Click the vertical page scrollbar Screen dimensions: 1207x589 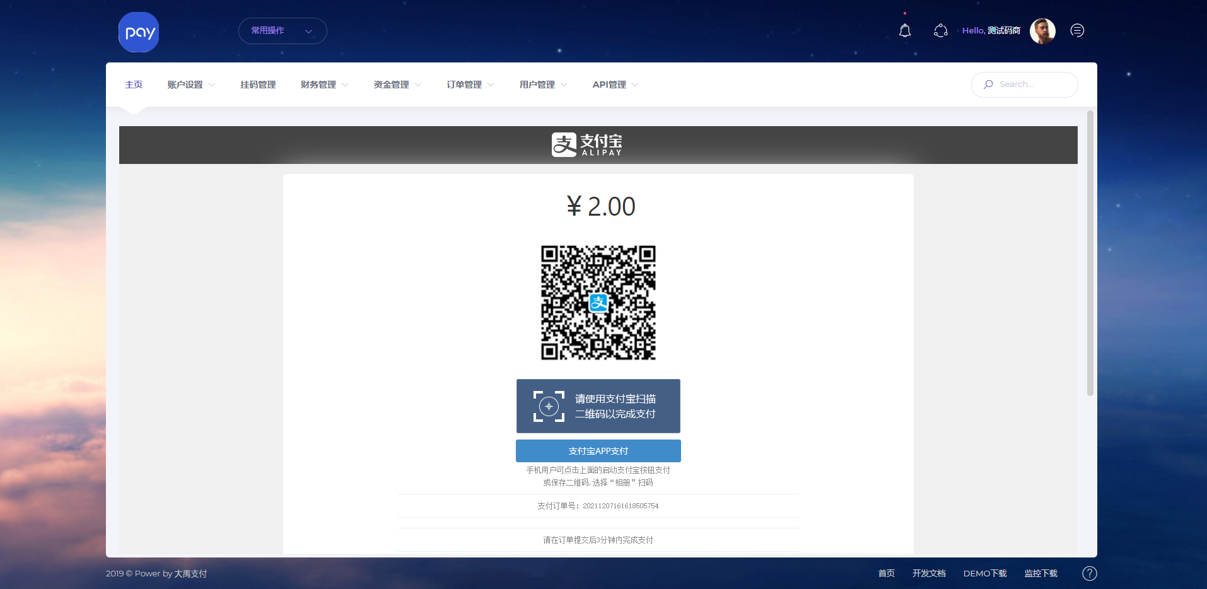click(x=1090, y=252)
